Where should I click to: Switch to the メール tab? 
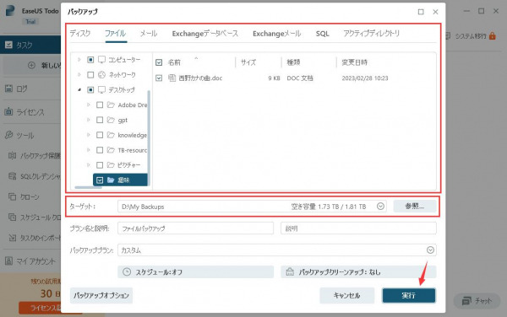149,33
